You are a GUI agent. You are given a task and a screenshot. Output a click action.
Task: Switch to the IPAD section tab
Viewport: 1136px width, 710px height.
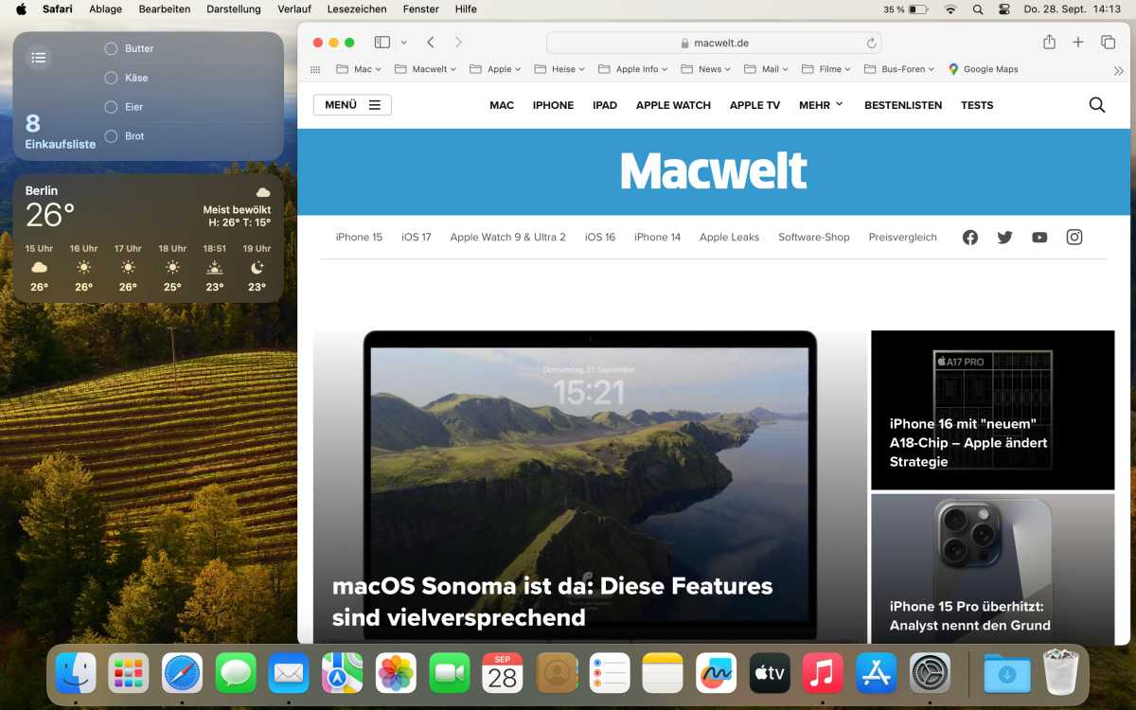coord(605,105)
